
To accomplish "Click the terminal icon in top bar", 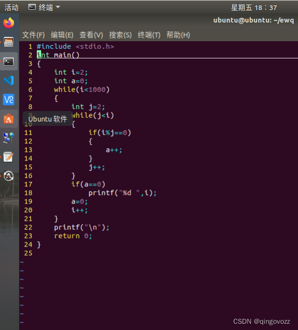I will (32, 7).
